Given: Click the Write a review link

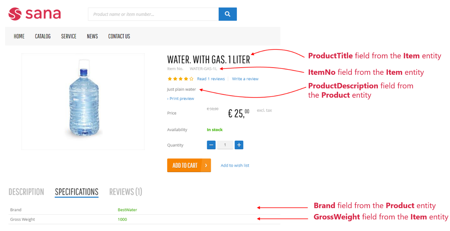Looking at the screenshot, I should coord(245,79).
